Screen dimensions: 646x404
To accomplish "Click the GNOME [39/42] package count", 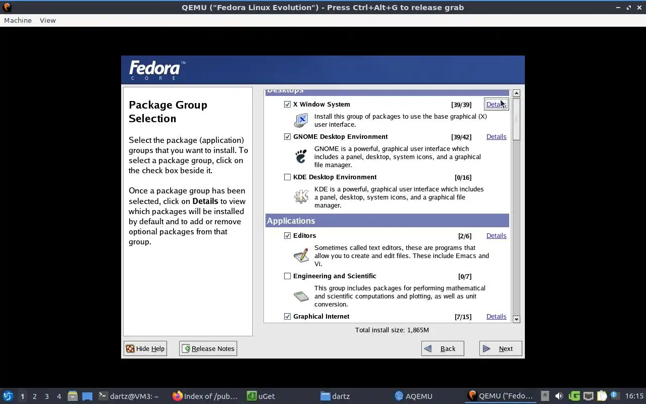I will tap(461, 137).
